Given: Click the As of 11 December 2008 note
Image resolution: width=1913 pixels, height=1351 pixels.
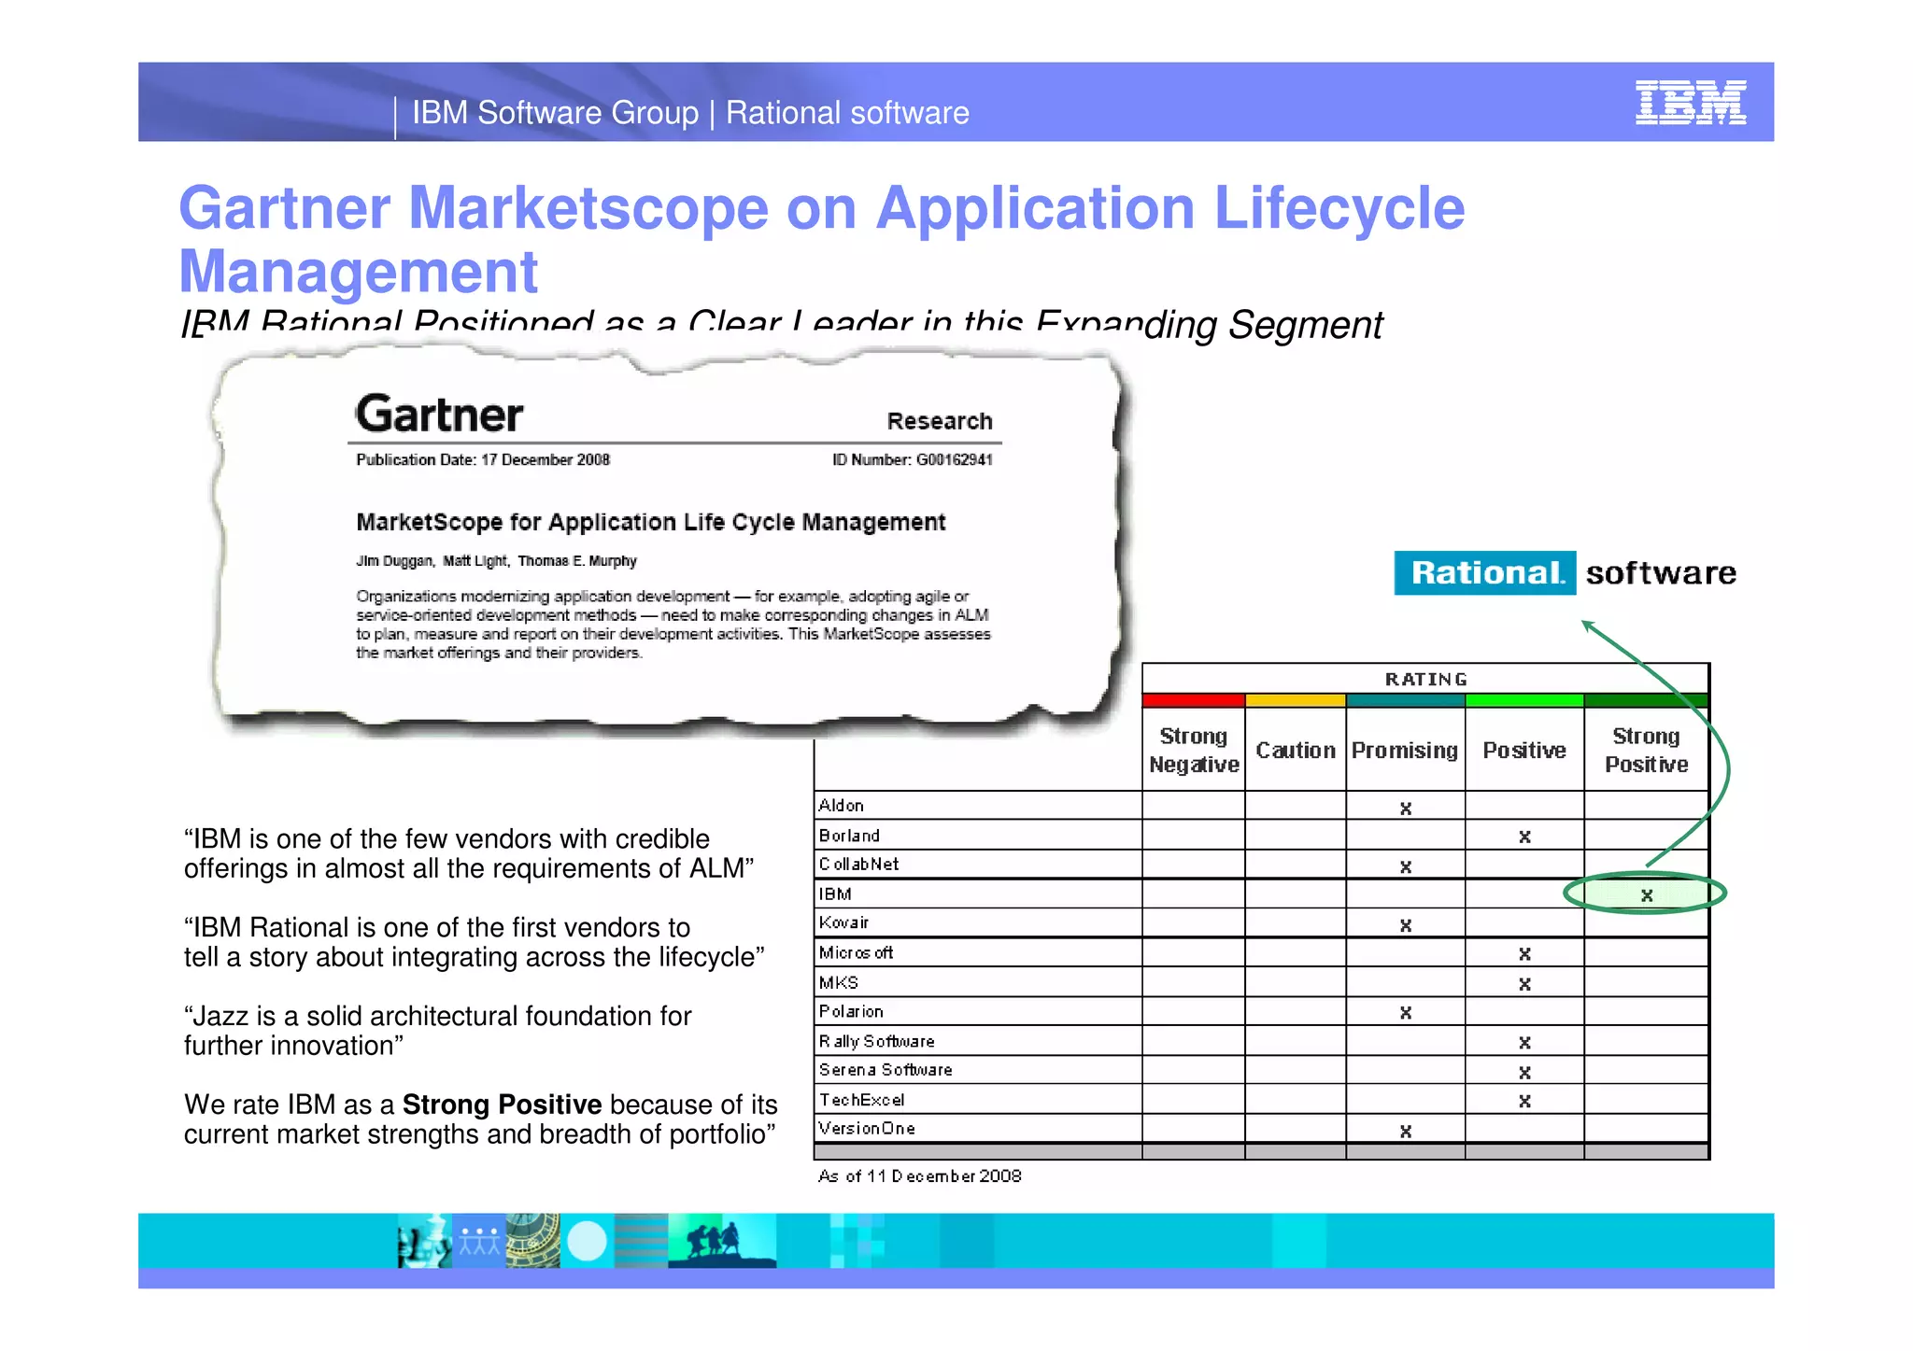Looking at the screenshot, I should (x=919, y=1176).
